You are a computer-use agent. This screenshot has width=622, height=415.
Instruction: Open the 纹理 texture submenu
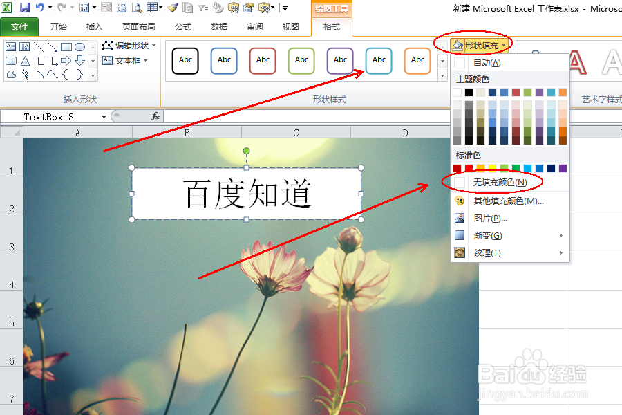[510, 253]
